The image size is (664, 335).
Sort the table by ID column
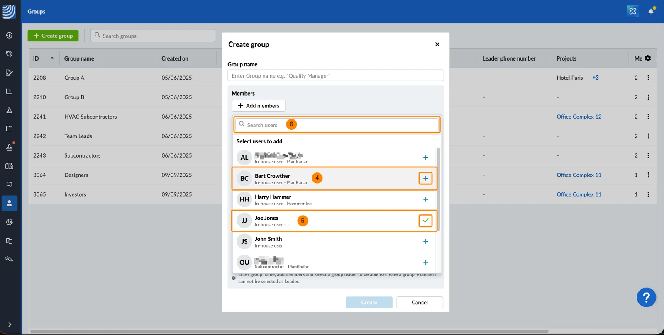[x=44, y=58]
